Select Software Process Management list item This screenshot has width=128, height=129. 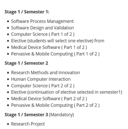pos(42,21)
